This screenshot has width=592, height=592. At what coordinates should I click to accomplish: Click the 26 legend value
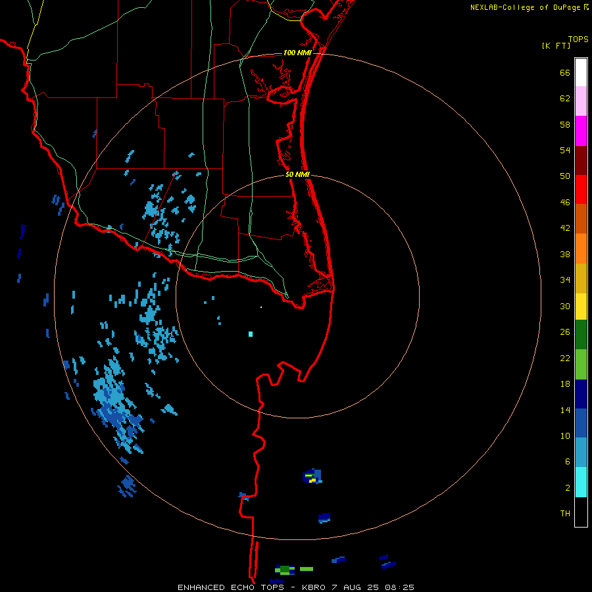(x=565, y=332)
